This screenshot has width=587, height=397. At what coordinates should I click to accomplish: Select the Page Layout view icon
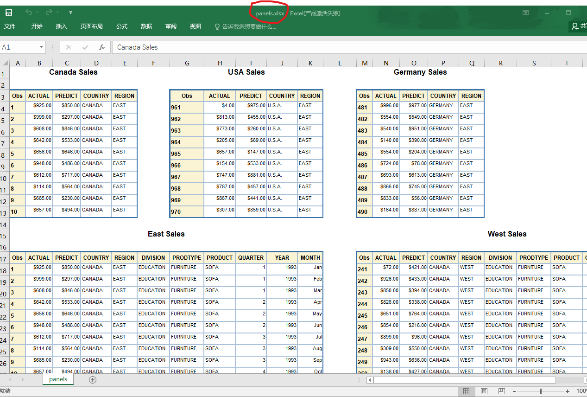point(484,391)
